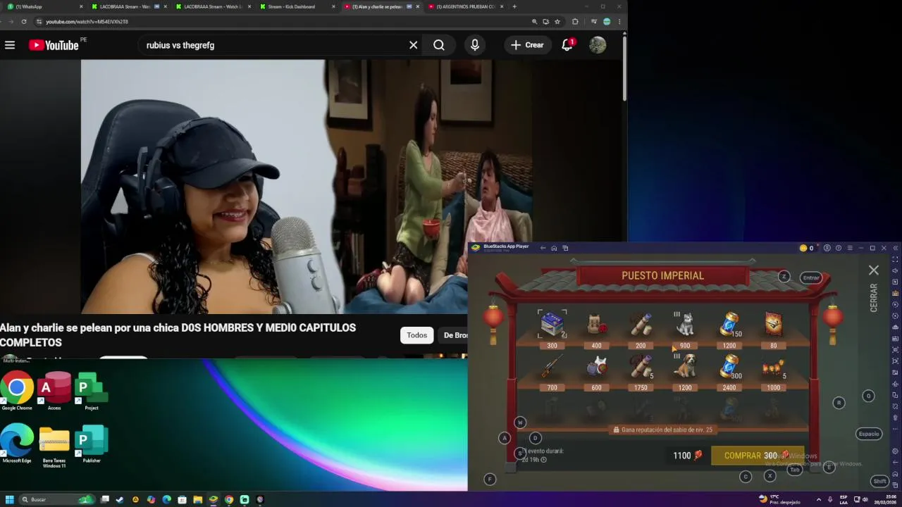The width and height of the screenshot is (902, 507).
Task: Click BlueStacks home icon in title bar
Action: [x=554, y=248]
